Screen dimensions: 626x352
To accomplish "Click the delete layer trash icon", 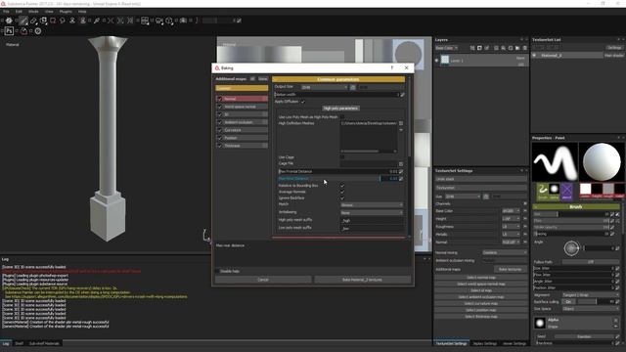I will (524, 48).
